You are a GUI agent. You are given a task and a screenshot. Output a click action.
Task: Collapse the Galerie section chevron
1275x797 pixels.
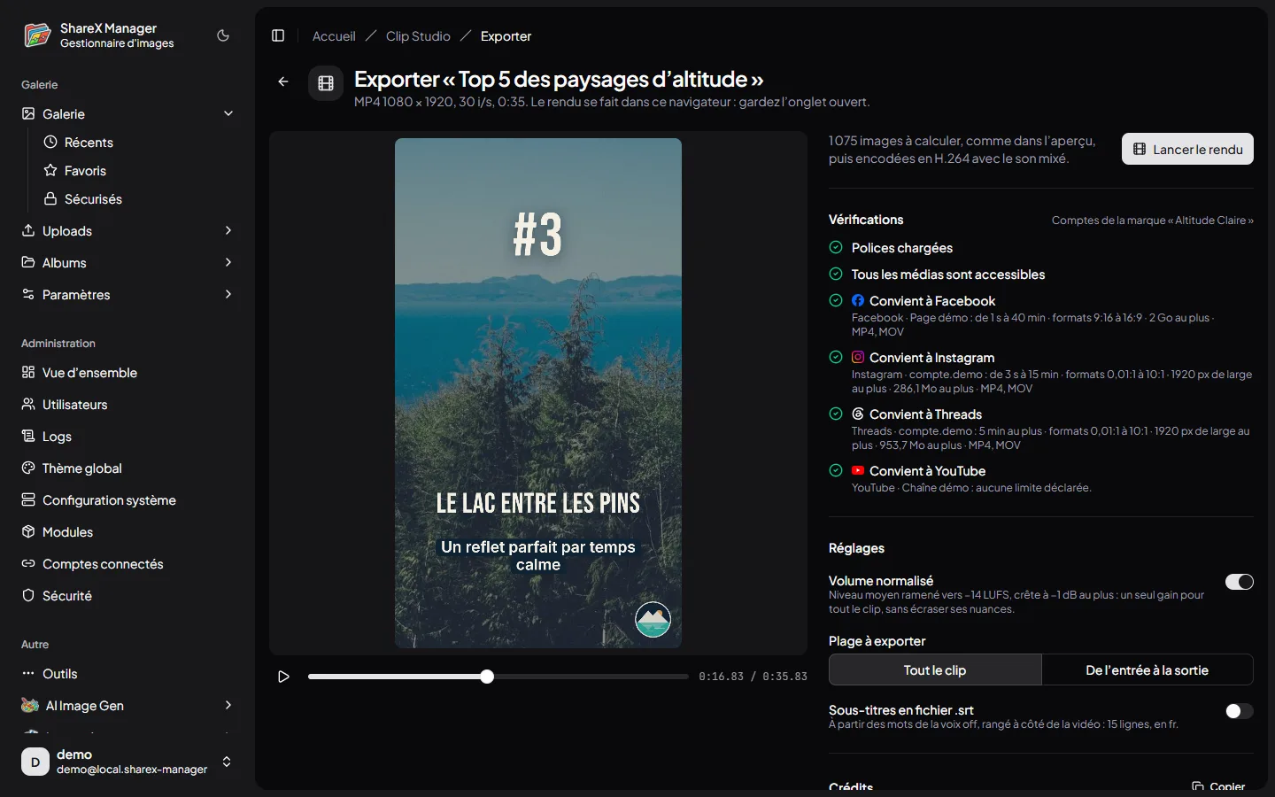(228, 113)
